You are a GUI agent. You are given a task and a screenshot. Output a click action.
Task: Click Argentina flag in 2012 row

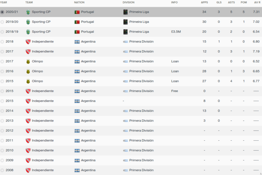(x=77, y=131)
